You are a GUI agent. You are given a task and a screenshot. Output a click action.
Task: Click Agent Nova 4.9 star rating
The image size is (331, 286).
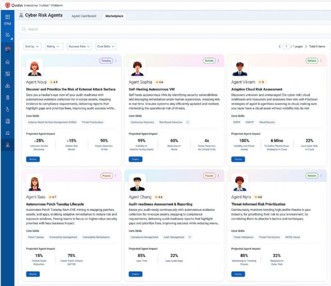point(54,82)
